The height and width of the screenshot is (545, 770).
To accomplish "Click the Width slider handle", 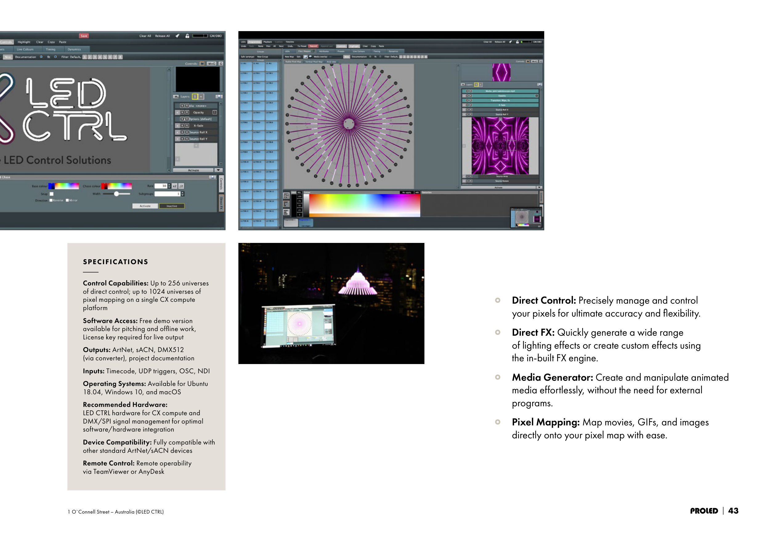I will pos(116,194).
